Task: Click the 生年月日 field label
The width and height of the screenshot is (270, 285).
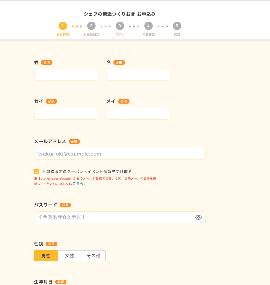Action: click(43, 282)
